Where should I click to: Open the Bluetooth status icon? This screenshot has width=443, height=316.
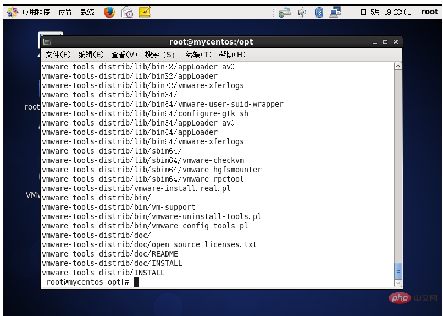[x=319, y=12]
